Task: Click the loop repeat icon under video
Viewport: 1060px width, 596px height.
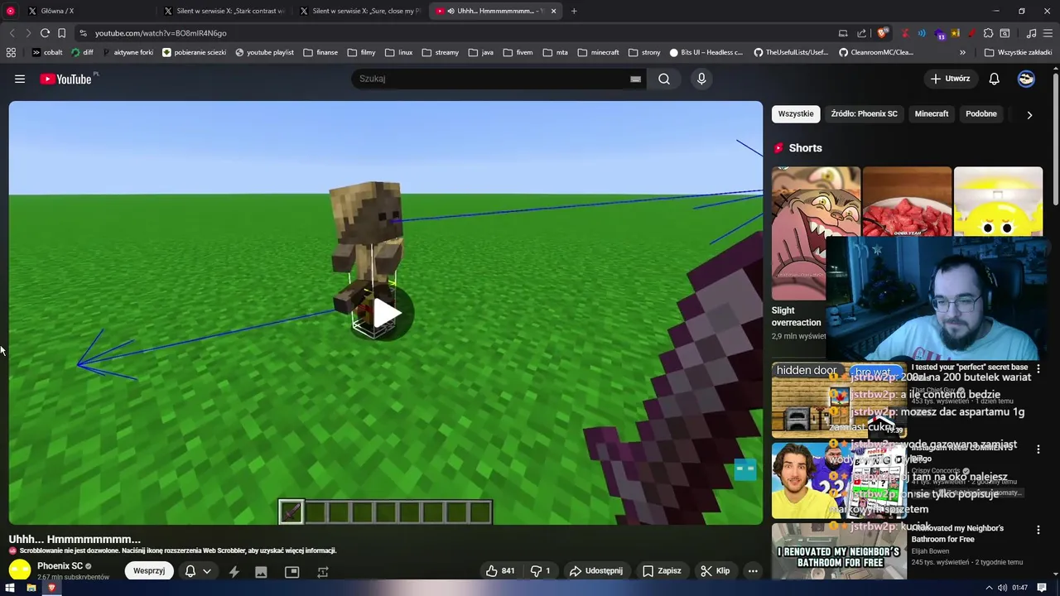Action: click(323, 571)
